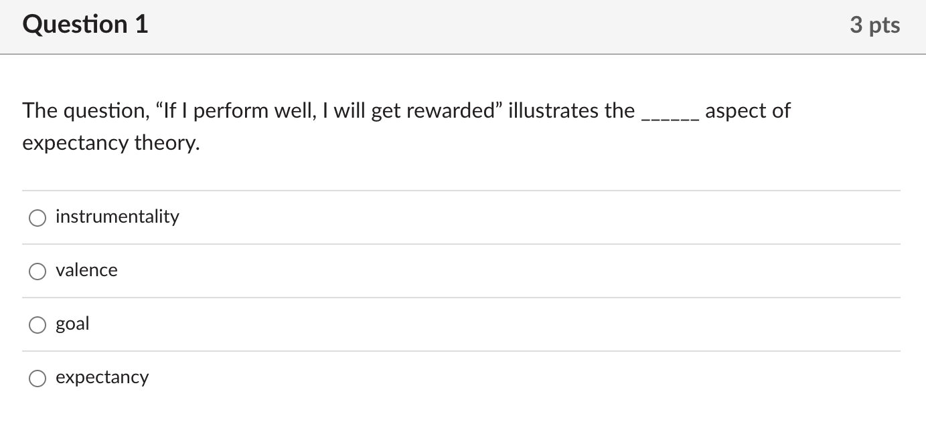This screenshot has width=926, height=428.
Task: Click the Question 1 header
Action: click(84, 24)
